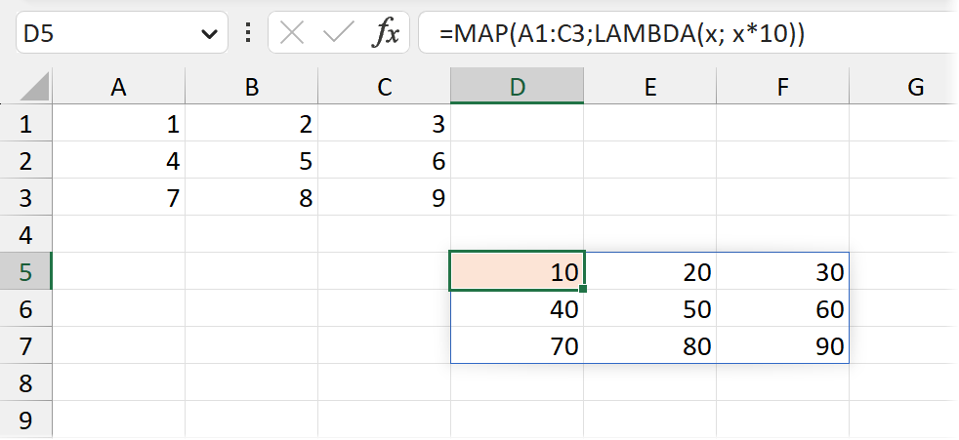Viewport: 959px width, 440px height.
Task: Select row 9 header
Action: coord(25,420)
